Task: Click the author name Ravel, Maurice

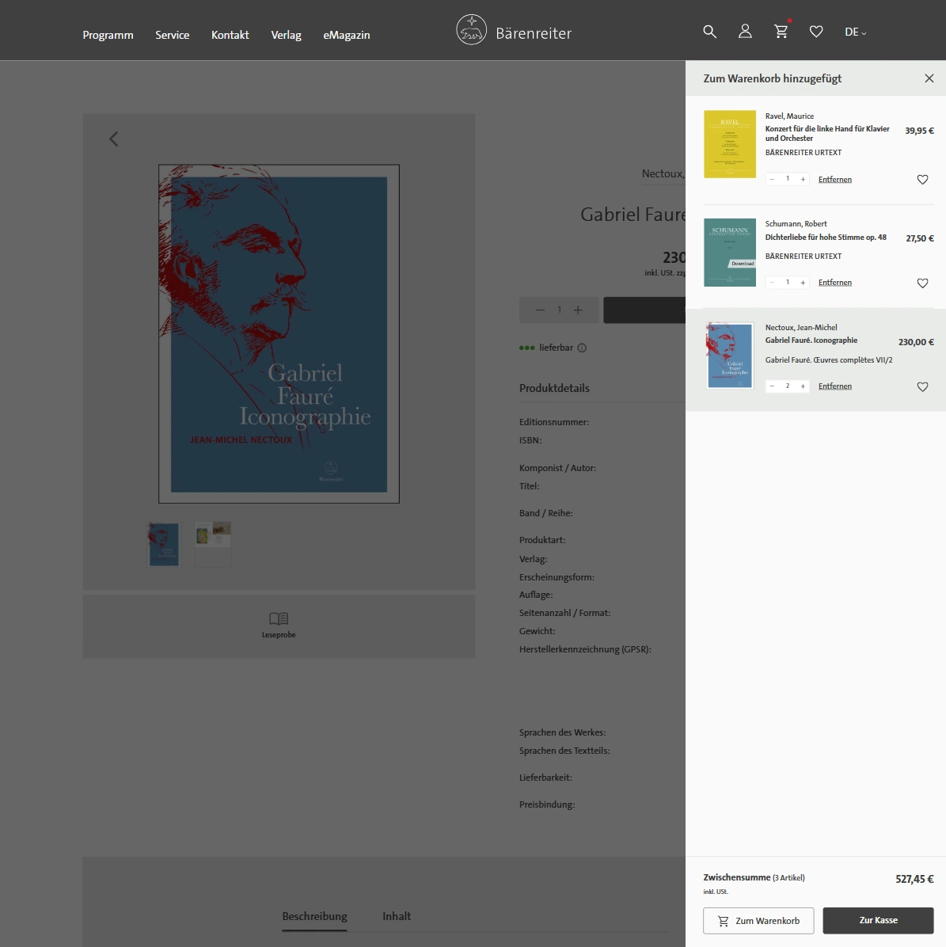Action: [x=789, y=116]
